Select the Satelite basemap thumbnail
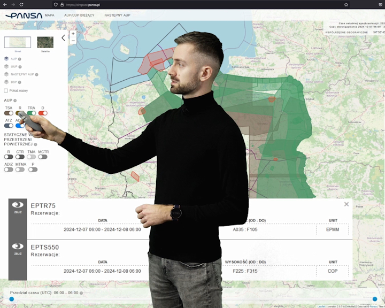This screenshot has height=308, width=385. (45, 42)
